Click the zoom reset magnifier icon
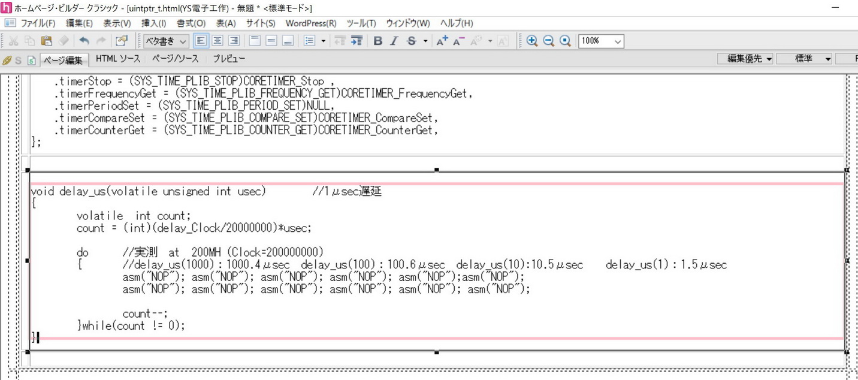858x380 pixels. coord(565,41)
